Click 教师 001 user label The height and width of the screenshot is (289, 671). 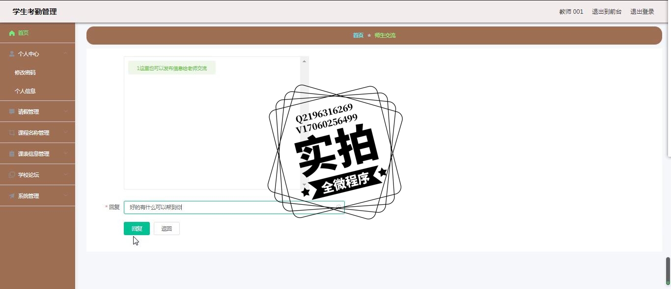(571, 12)
